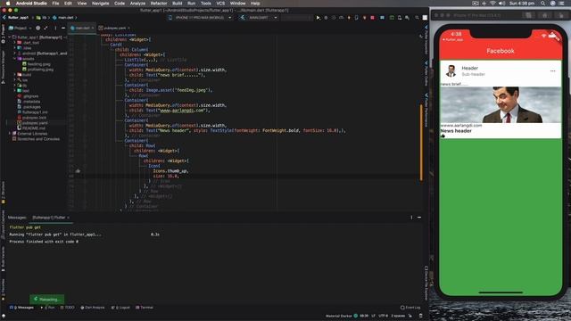Click the lock icon in the status bar

pos(410,316)
